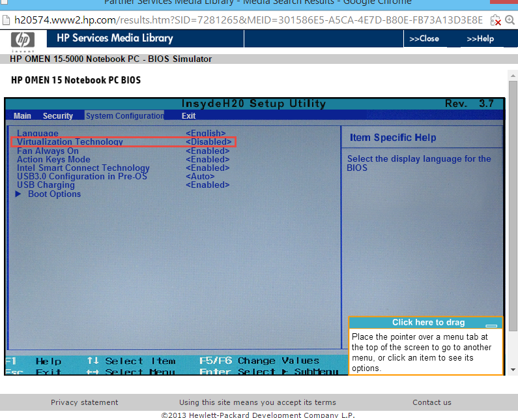Click the page scrollbar down arrow

point(513,369)
